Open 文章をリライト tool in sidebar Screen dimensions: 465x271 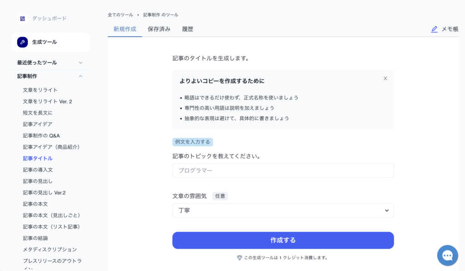pos(40,90)
